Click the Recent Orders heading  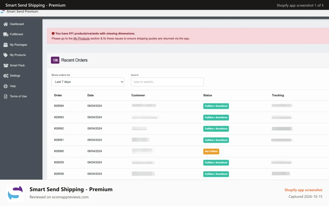(x=74, y=60)
